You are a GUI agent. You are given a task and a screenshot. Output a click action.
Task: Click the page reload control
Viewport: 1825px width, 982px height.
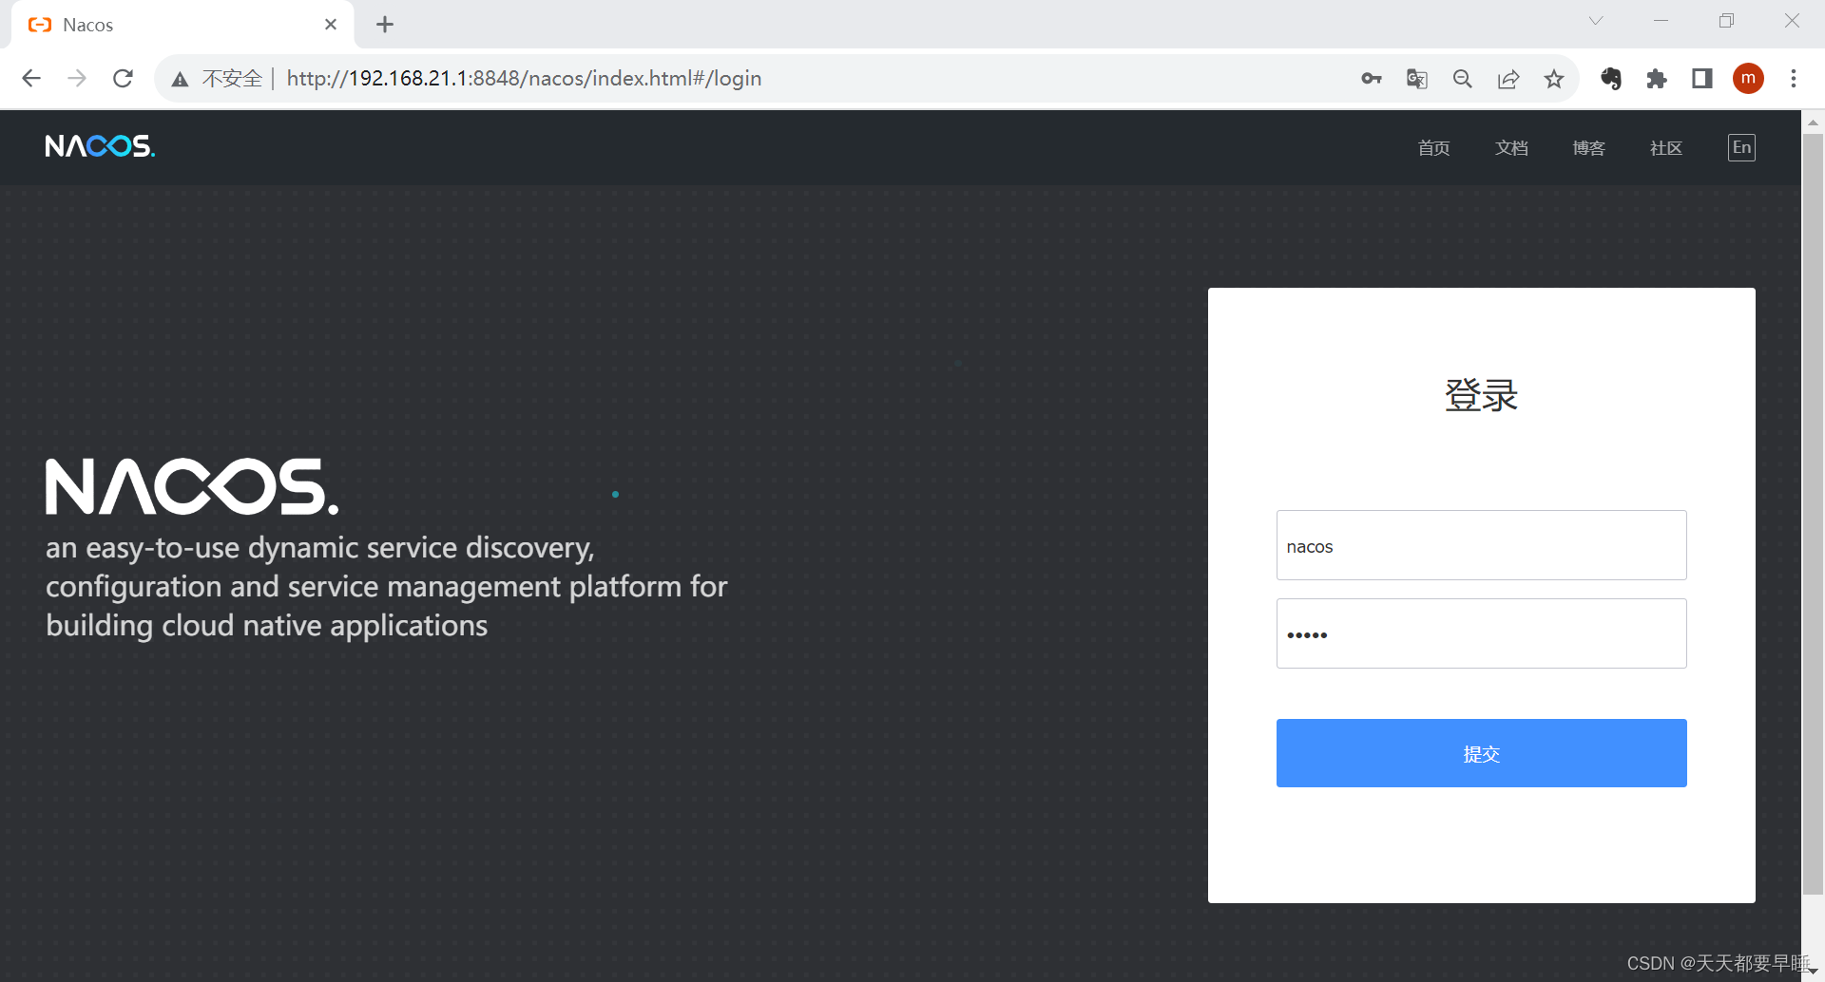123,78
